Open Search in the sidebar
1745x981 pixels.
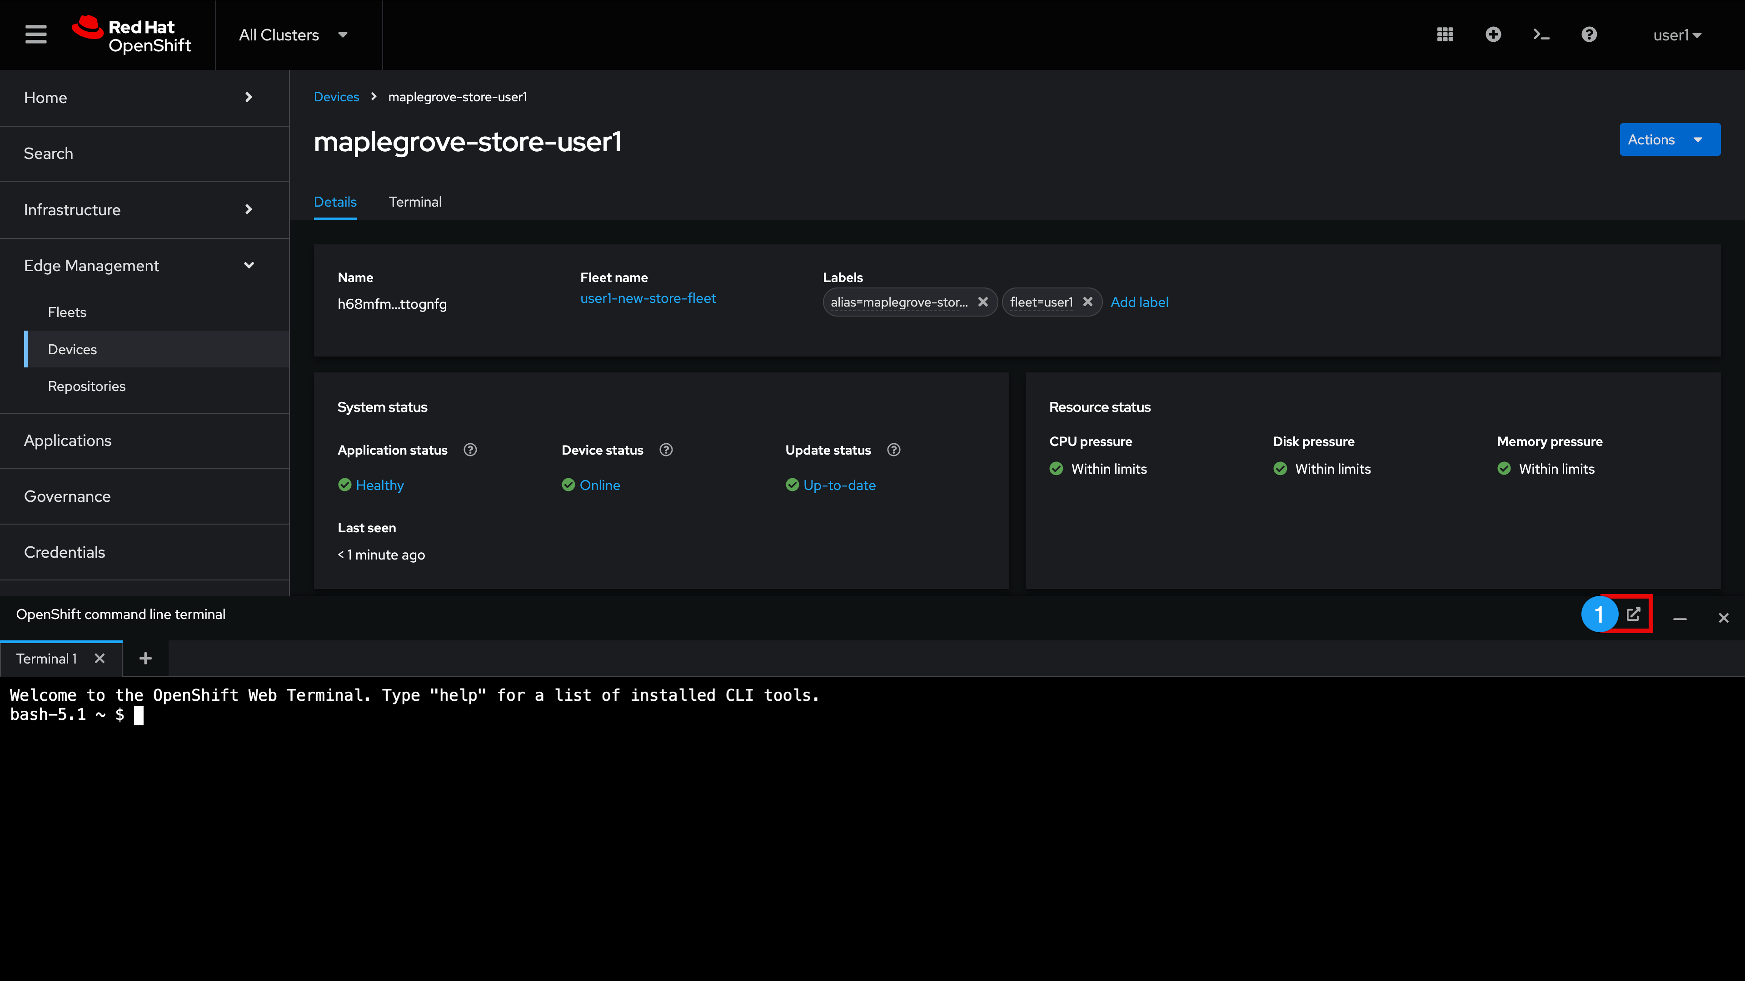pos(145,154)
